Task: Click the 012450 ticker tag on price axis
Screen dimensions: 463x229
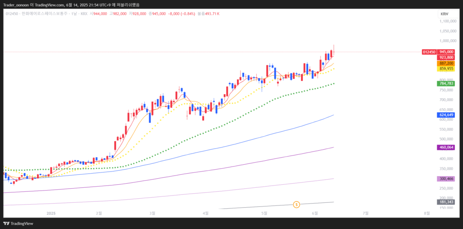Action: (x=430, y=52)
